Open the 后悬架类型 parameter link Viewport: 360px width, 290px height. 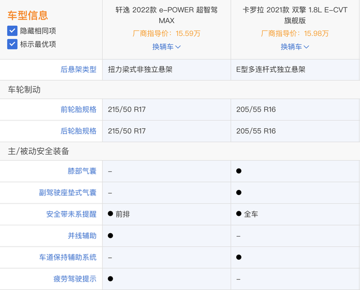(78, 69)
